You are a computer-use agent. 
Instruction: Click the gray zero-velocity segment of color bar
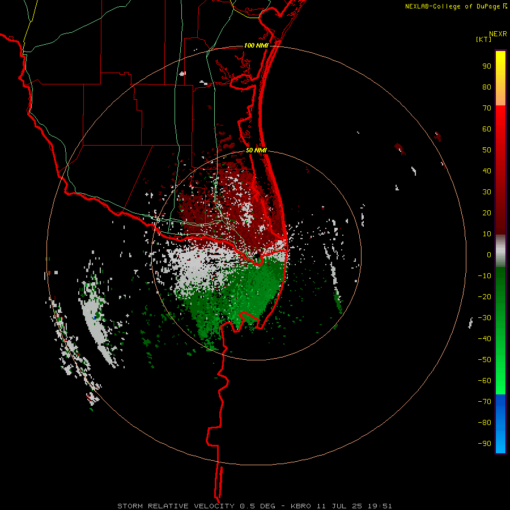500,251
